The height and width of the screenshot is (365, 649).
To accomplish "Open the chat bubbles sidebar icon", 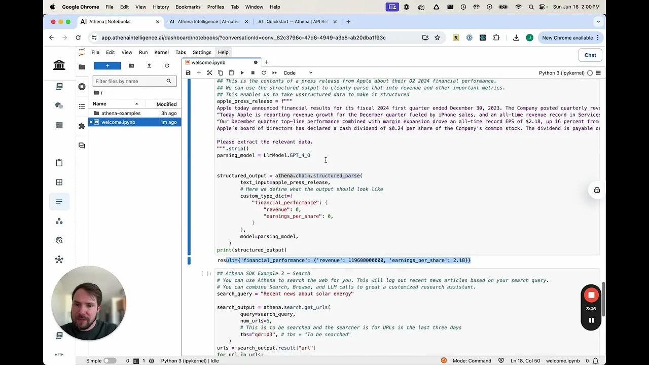I will click(59, 105).
